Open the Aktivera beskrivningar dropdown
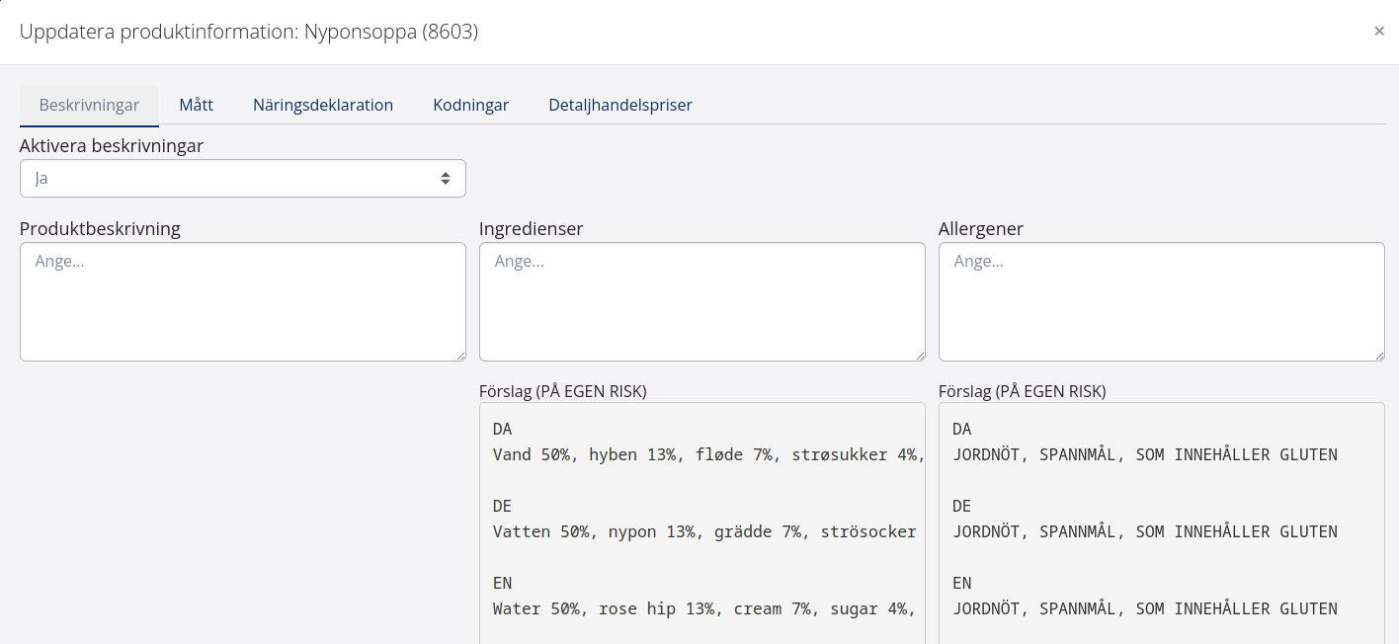 click(243, 178)
